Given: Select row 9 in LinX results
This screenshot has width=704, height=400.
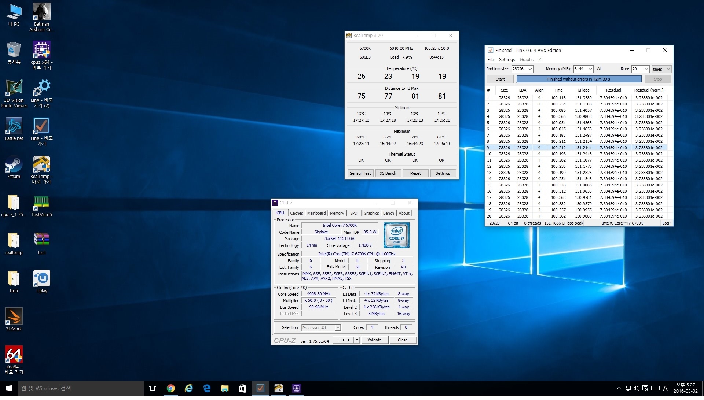Looking at the screenshot, I should tap(576, 148).
